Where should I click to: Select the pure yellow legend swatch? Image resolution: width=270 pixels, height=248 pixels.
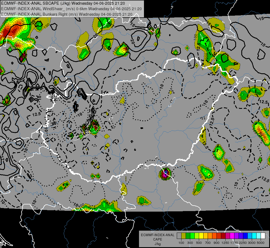pos(201,236)
